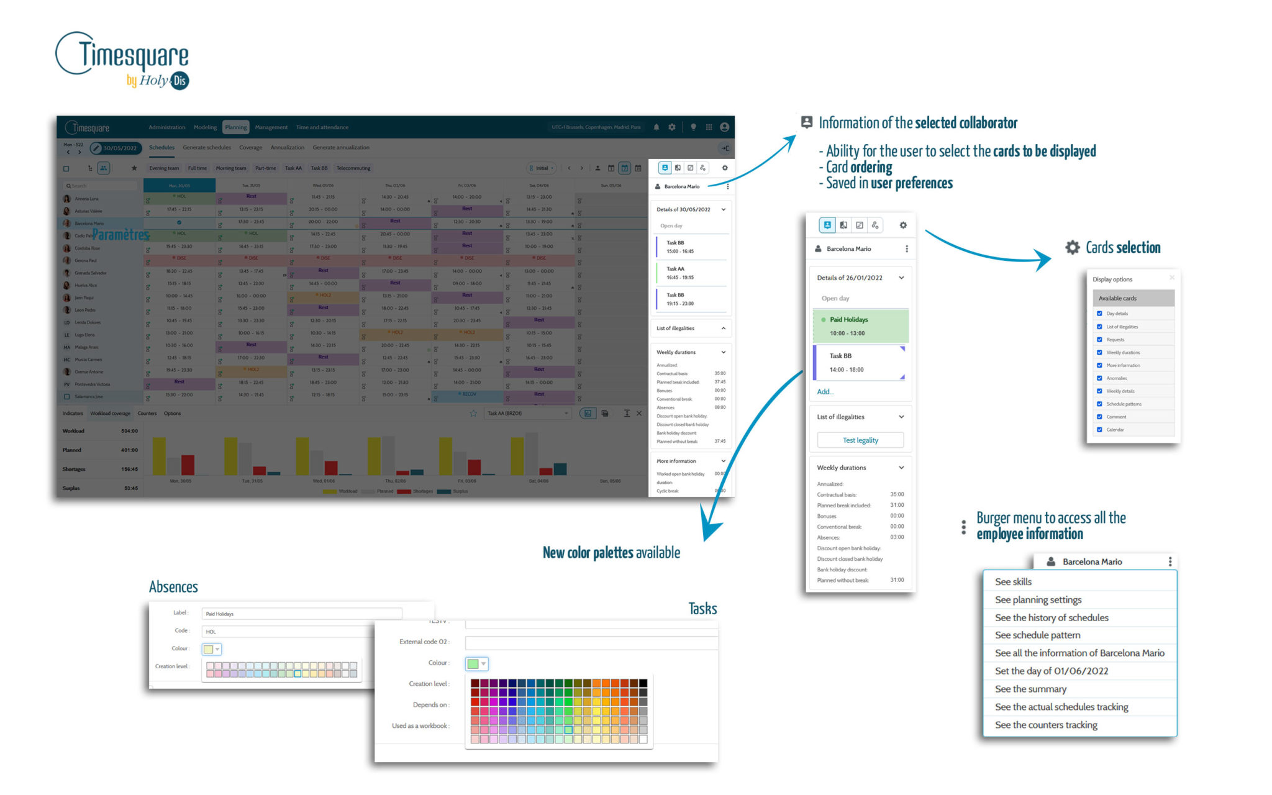The width and height of the screenshot is (1272, 795).
Task: Click the star icon in the workload coverage bar
Action: [x=473, y=413]
